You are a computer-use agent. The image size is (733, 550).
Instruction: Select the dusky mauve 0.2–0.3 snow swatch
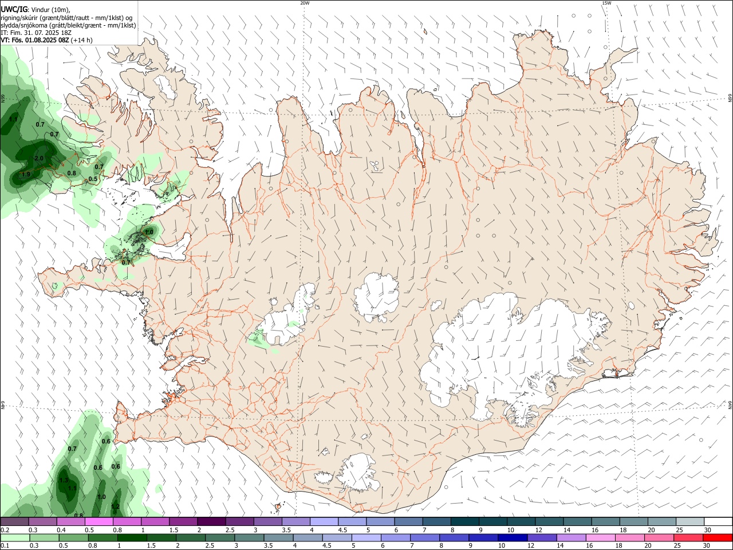click(14, 522)
